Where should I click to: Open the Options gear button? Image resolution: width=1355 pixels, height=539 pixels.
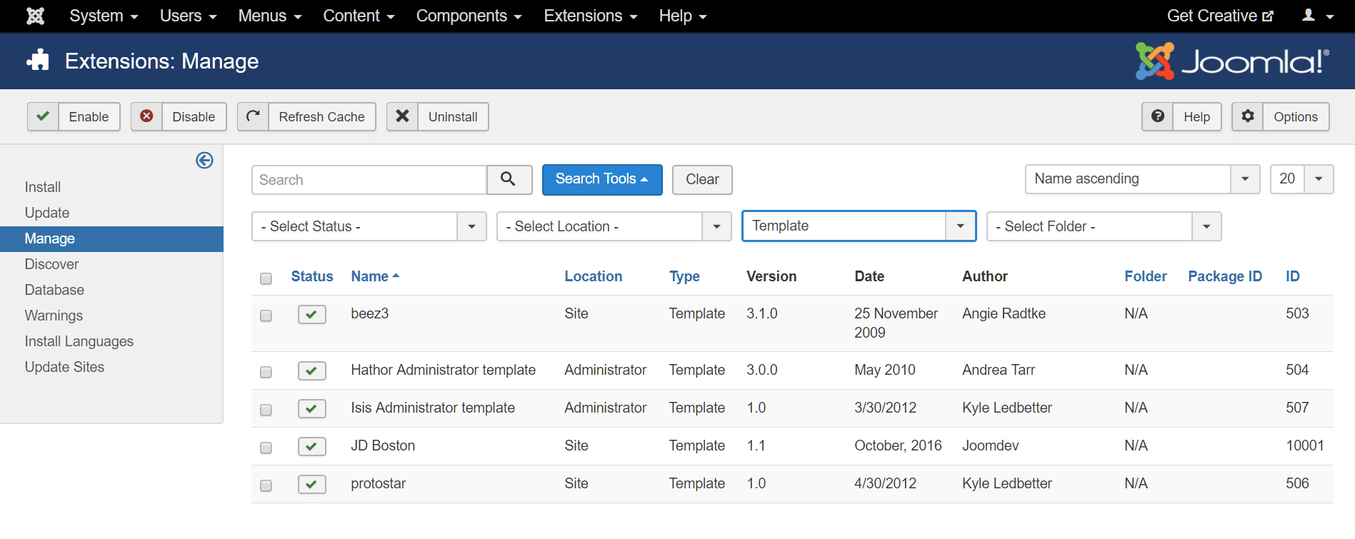click(1280, 117)
